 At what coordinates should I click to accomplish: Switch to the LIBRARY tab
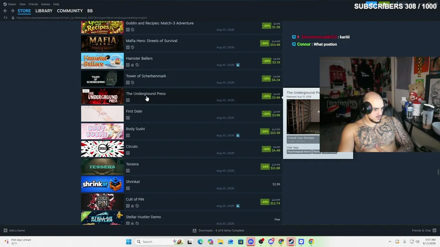[x=44, y=11]
